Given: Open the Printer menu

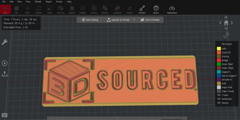Looking at the screenshot, I should (x=59, y=2).
